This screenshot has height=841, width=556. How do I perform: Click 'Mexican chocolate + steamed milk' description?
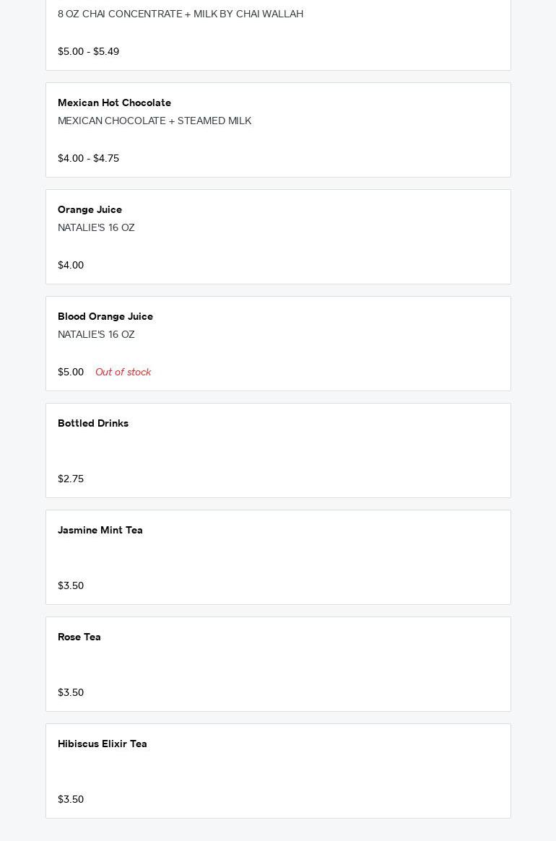pos(155,121)
